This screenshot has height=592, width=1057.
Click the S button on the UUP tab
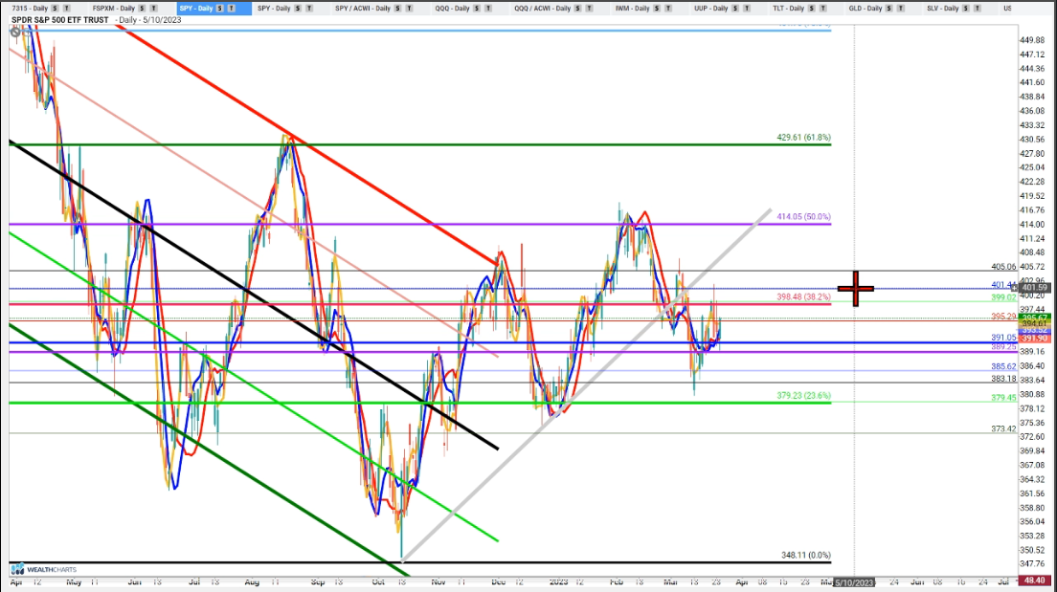pos(735,8)
